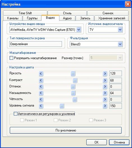The height and width of the screenshot is (148, 132).
Task: Click the Оверлейная screen surface field
Action: [x=36, y=44]
